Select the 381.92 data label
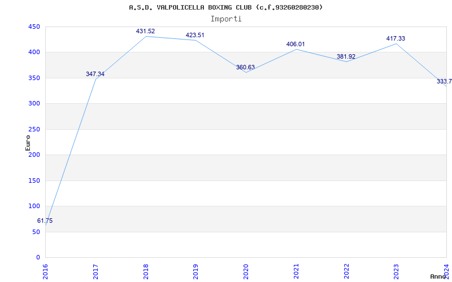The image size is (452, 282). pyautogui.click(x=346, y=56)
